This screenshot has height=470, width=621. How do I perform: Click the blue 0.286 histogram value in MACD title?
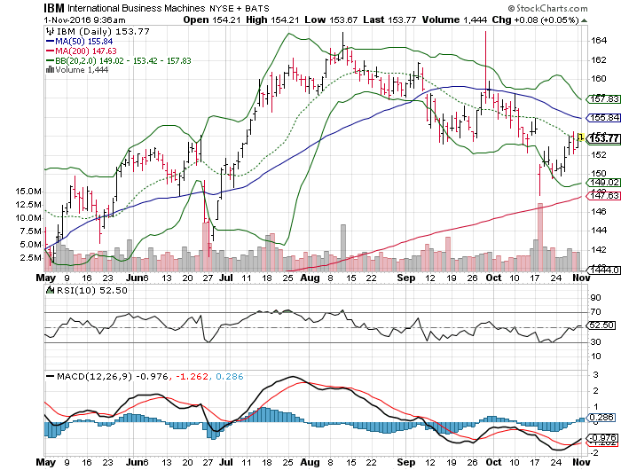pos(230,376)
